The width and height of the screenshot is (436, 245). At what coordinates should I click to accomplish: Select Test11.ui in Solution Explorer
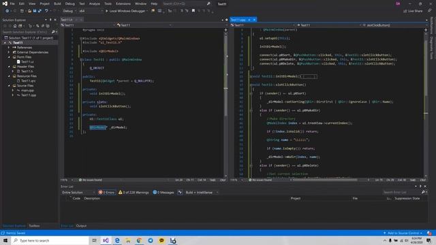[x=27, y=62]
